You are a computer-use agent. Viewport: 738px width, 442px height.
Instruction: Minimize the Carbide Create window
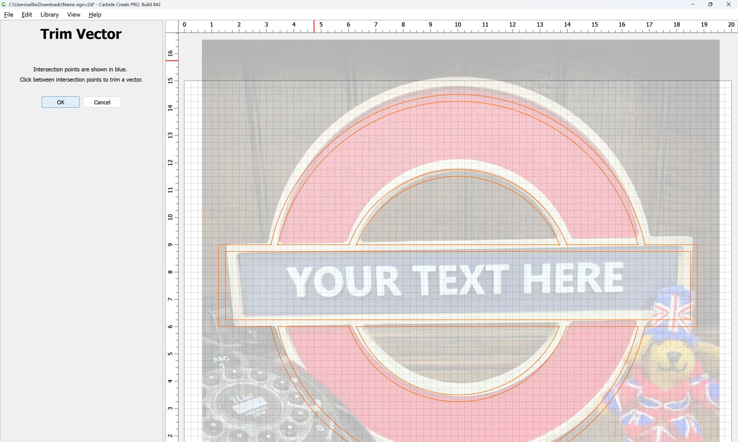[x=693, y=4]
